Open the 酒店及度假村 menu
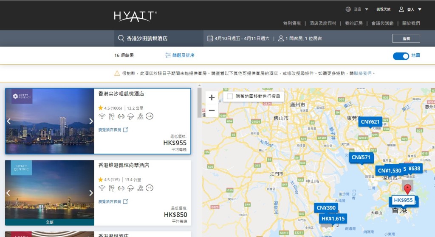Viewport: 435px width, 237px height. [323, 23]
